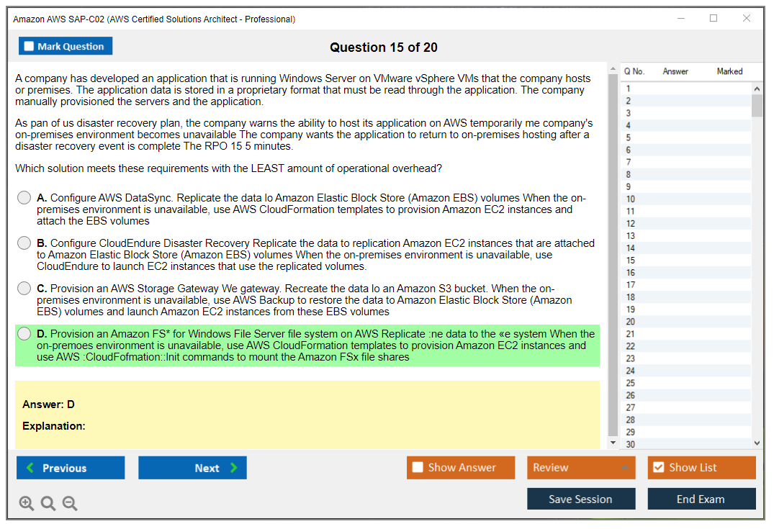Select answer D radio button

[24, 333]
